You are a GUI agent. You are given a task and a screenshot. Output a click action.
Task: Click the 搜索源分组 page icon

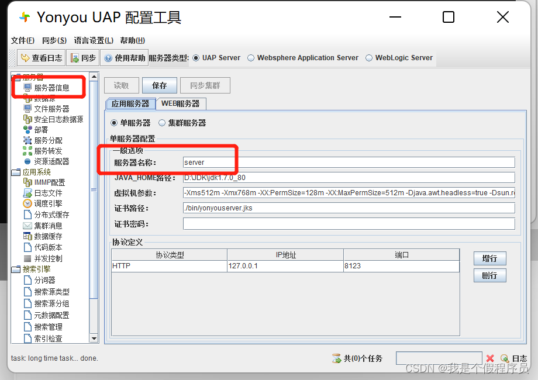[x=27, y=303]
